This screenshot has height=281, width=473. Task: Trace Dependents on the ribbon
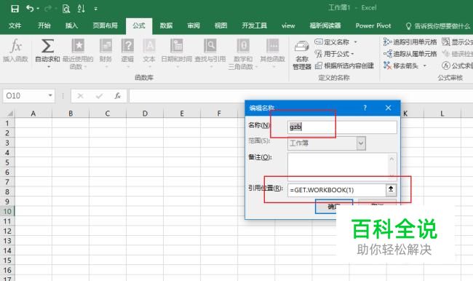[x=410, y=54]
